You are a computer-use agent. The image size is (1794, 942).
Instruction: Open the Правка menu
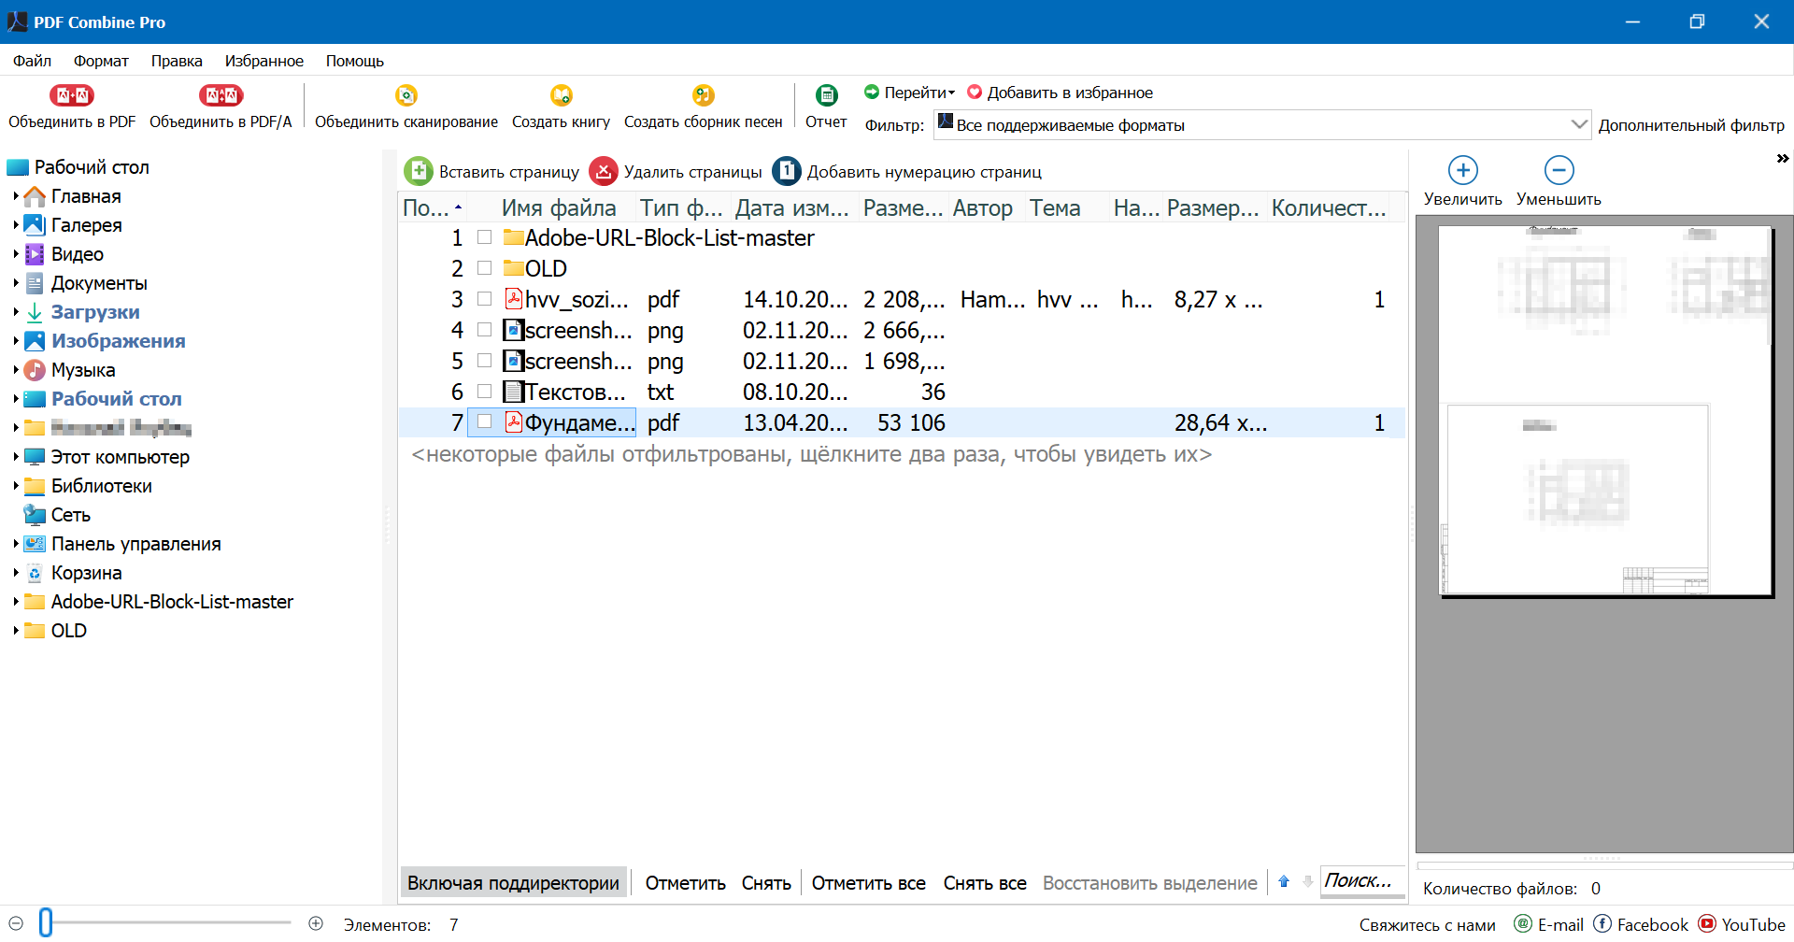click(x=177, y=61)
